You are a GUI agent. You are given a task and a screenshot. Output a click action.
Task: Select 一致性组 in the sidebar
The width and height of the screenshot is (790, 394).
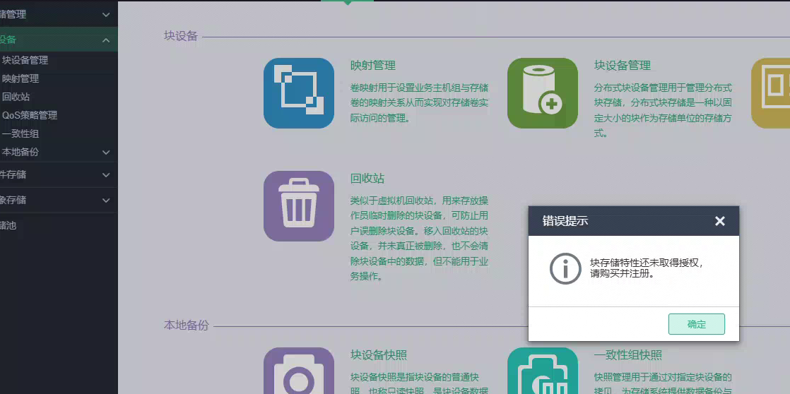20,134
